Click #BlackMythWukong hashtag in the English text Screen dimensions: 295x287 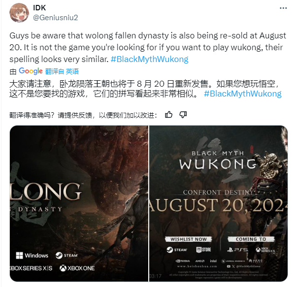click(x=150, y=59)
